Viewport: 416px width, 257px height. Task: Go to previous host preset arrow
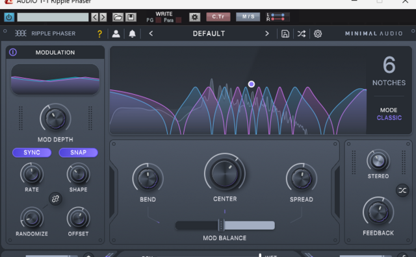95,18
